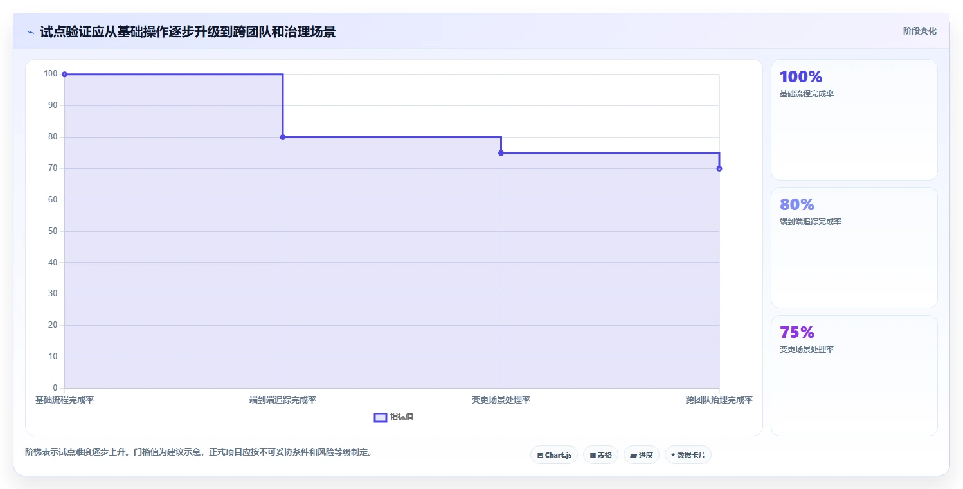Click the data point at 基础流程完成率
This screenshot has width=963, height=489.
coord(64,75)
